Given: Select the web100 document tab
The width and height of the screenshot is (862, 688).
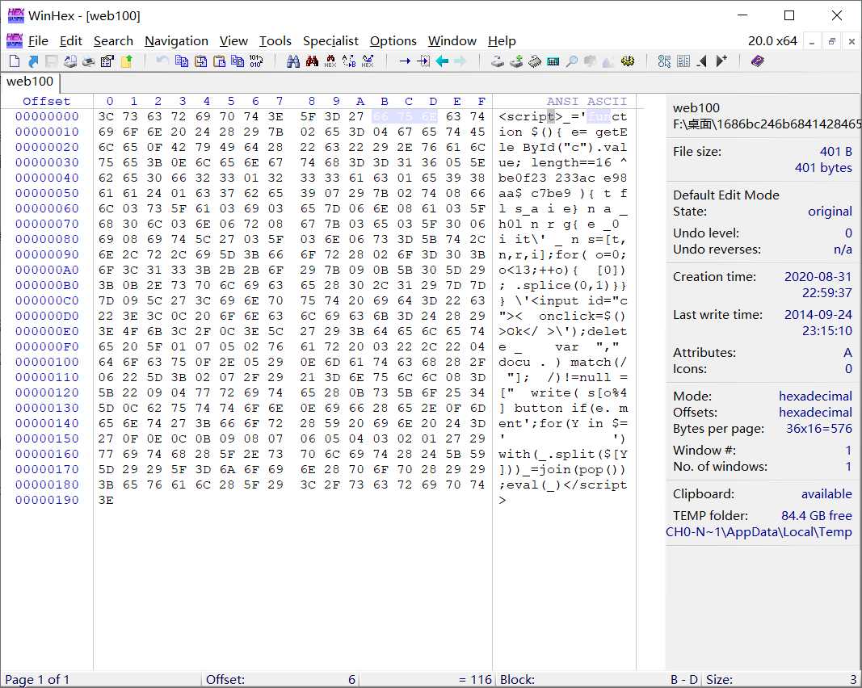Looking at the screenshot, I should pos(30,82).
